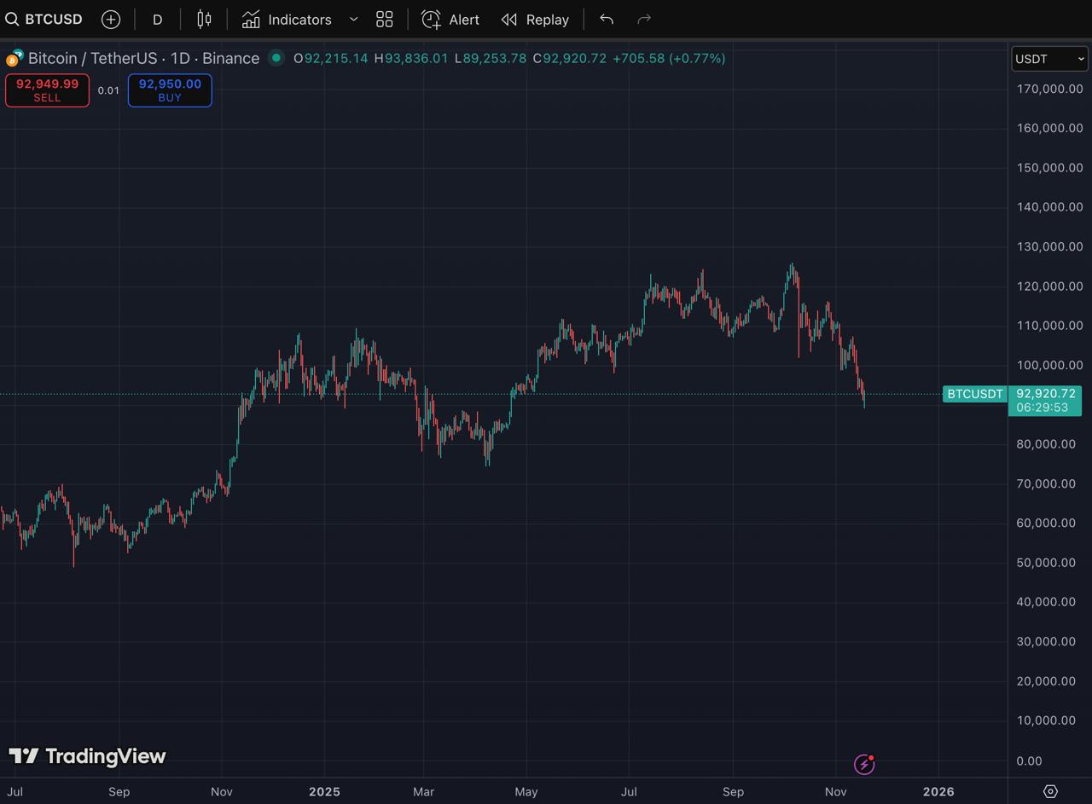
Task: Create a new Alert
Action: 450,19
